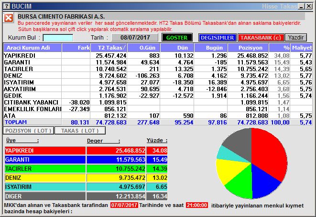The image size is (316, 217).
Task: Close the BUCIM window via title bar X
Action: (x=309, y=6)
